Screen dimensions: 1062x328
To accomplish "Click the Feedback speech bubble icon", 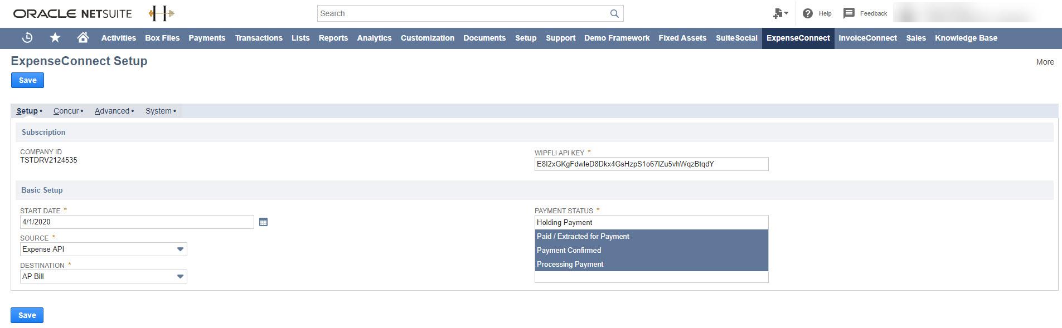I will click(848, 13).
